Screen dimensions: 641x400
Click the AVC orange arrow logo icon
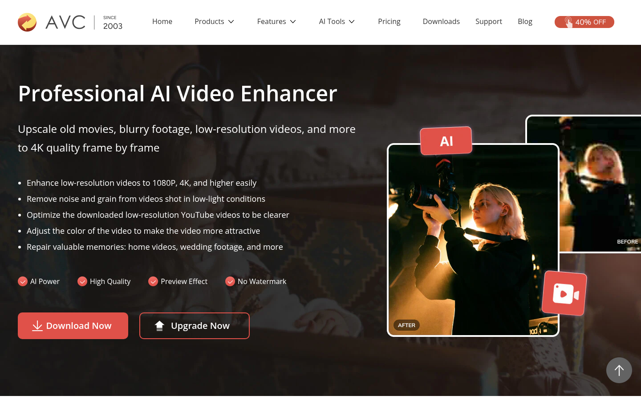[x=27, y=22]
